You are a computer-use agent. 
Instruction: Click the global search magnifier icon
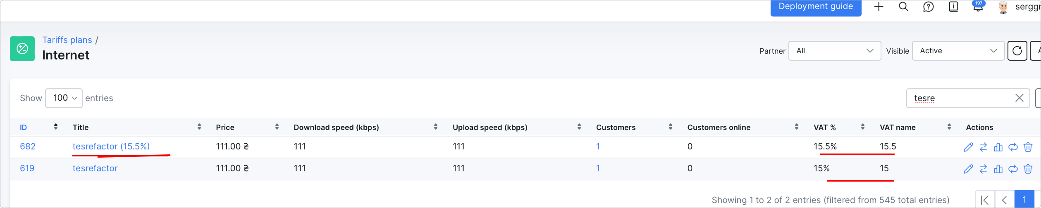(903, 7)
